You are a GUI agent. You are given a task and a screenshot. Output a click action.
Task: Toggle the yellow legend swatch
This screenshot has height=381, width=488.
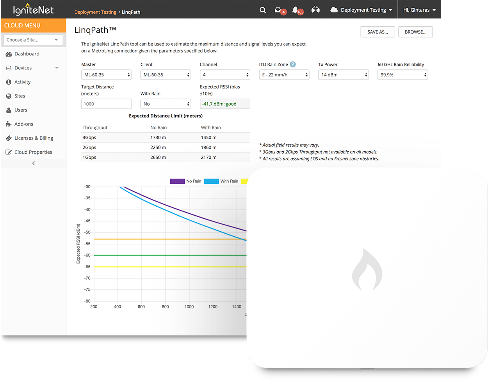(x=244, y=181)
